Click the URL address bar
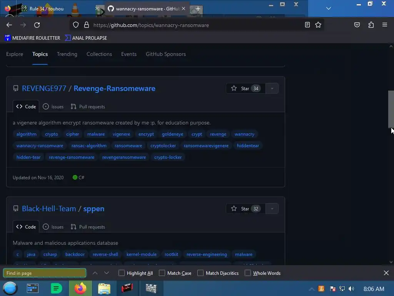Screen dimensions: 394x296 (196, 25)
